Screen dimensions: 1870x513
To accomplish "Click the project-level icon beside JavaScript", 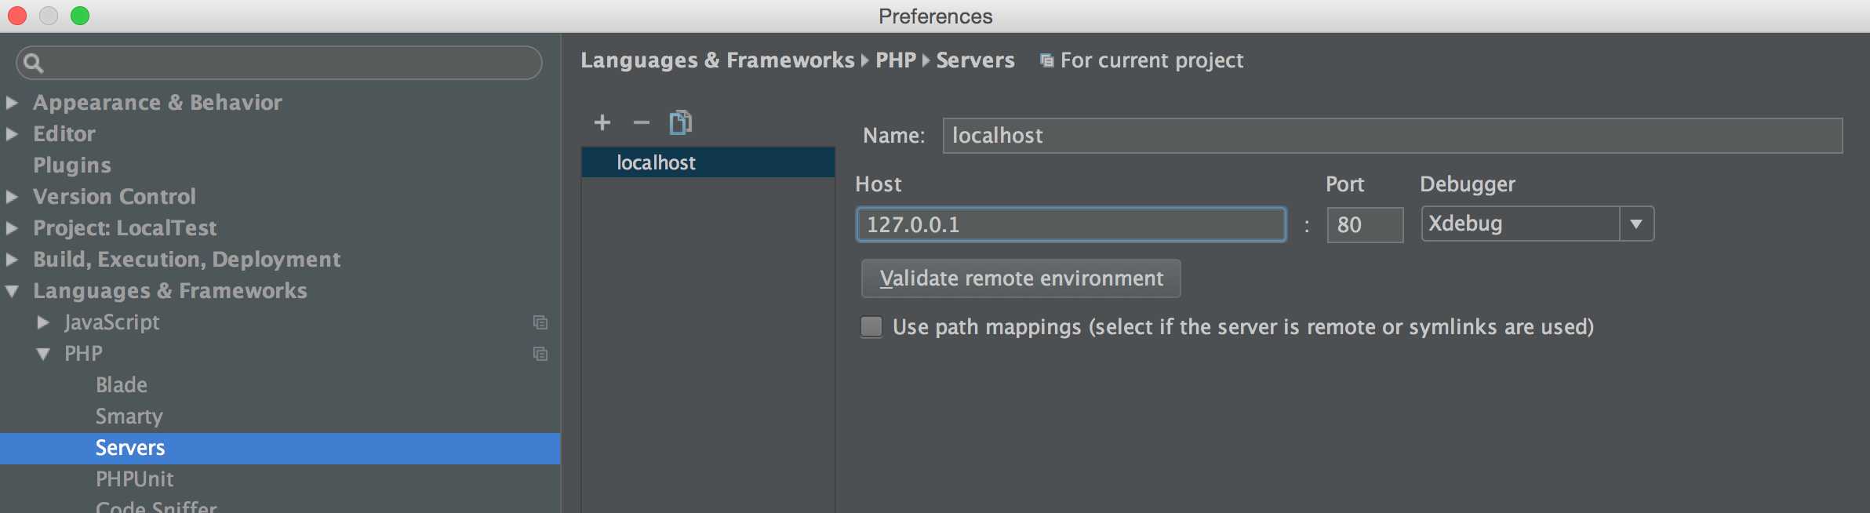I will (x=540, y=322).
